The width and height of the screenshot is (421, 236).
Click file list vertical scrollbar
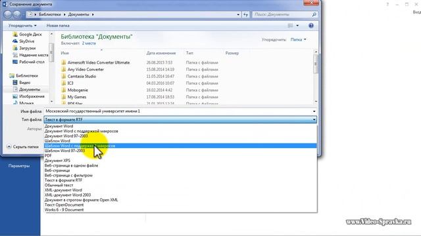[x=316, y=77]
